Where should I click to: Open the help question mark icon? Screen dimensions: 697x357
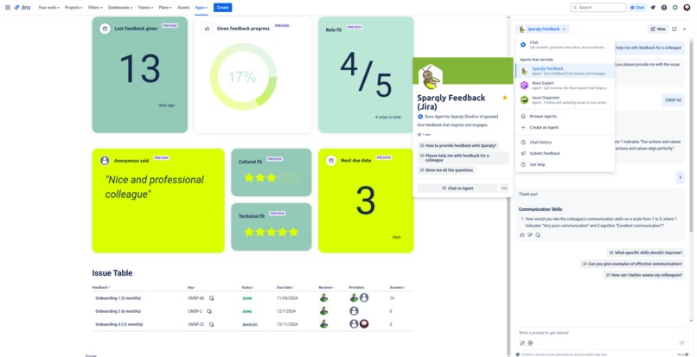tap(664, 8)
